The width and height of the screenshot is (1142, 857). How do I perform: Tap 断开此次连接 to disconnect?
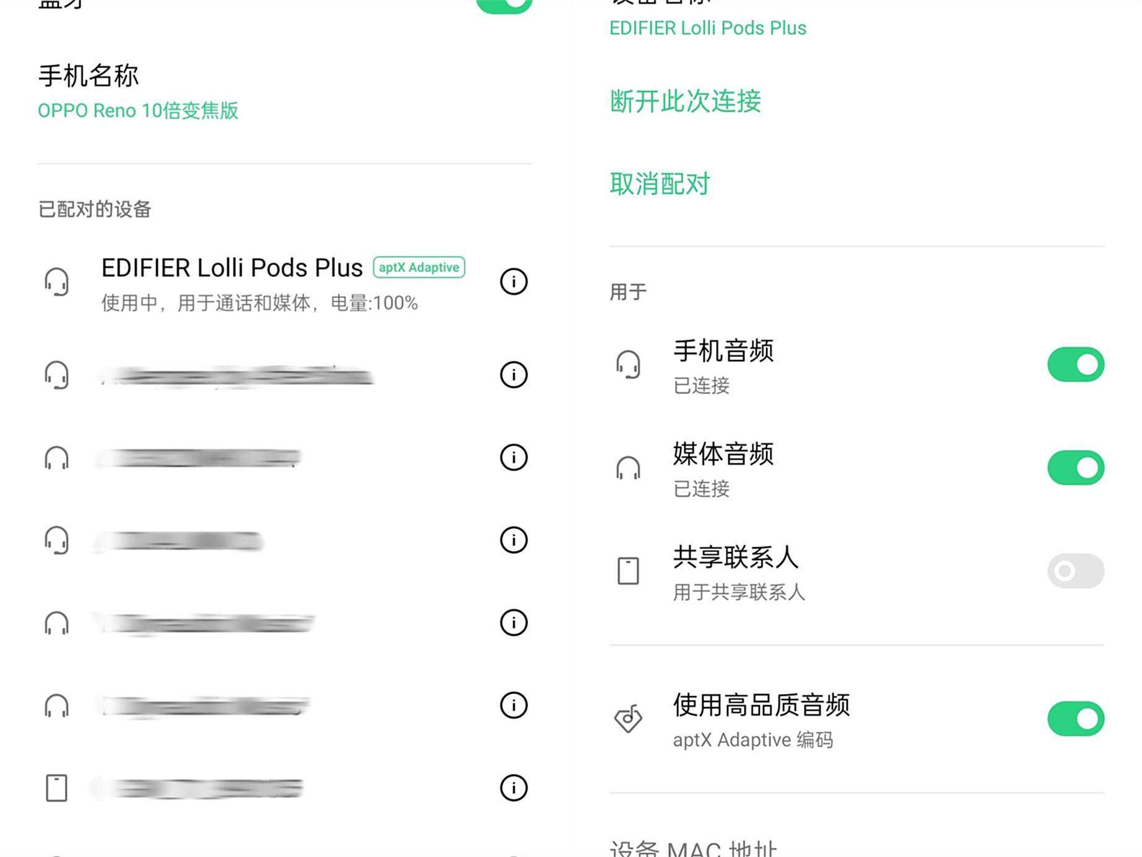(x=684, y=102)
